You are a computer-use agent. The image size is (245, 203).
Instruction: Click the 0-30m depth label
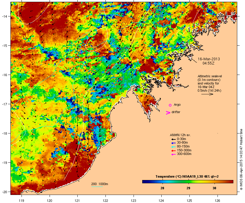181,139
